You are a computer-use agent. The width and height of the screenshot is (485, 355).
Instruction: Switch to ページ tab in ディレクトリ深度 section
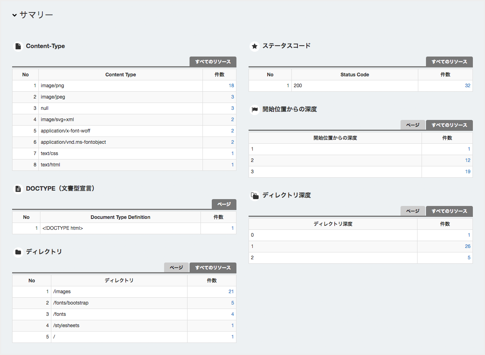(x=413, y=211)
